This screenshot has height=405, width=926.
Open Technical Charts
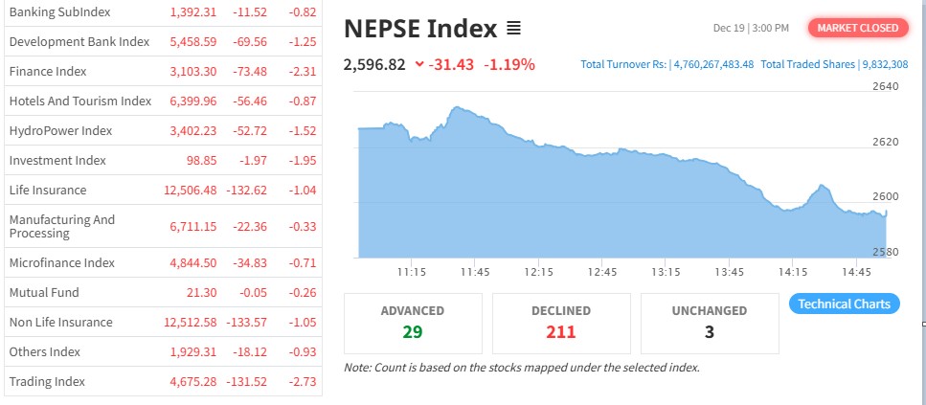(844, 304)
